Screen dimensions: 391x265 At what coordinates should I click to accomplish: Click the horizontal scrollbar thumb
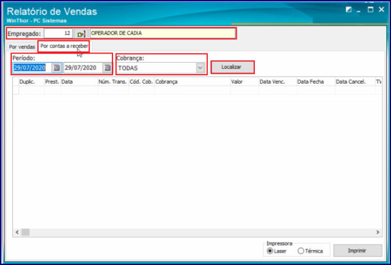coord(25,232)
